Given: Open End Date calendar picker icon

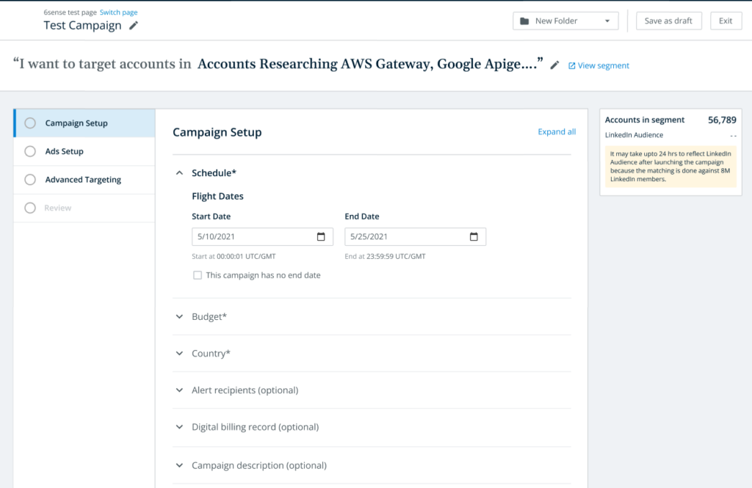Looking at the screenshot, I should pos(474,236).
